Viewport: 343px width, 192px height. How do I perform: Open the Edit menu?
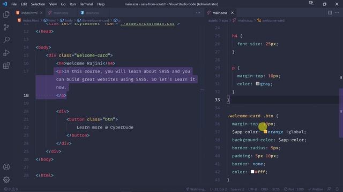pos(24,4)
